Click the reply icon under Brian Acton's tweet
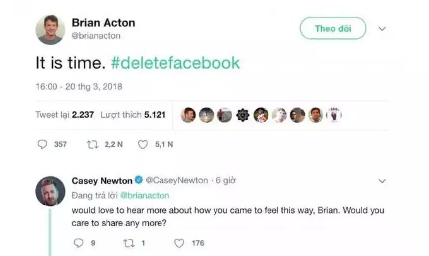Image resolution: width=429 pixels, height=256 pixels. [42, 144]
